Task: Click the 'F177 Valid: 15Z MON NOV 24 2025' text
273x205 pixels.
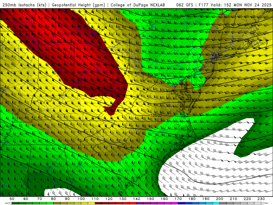Action: (235, 5)
